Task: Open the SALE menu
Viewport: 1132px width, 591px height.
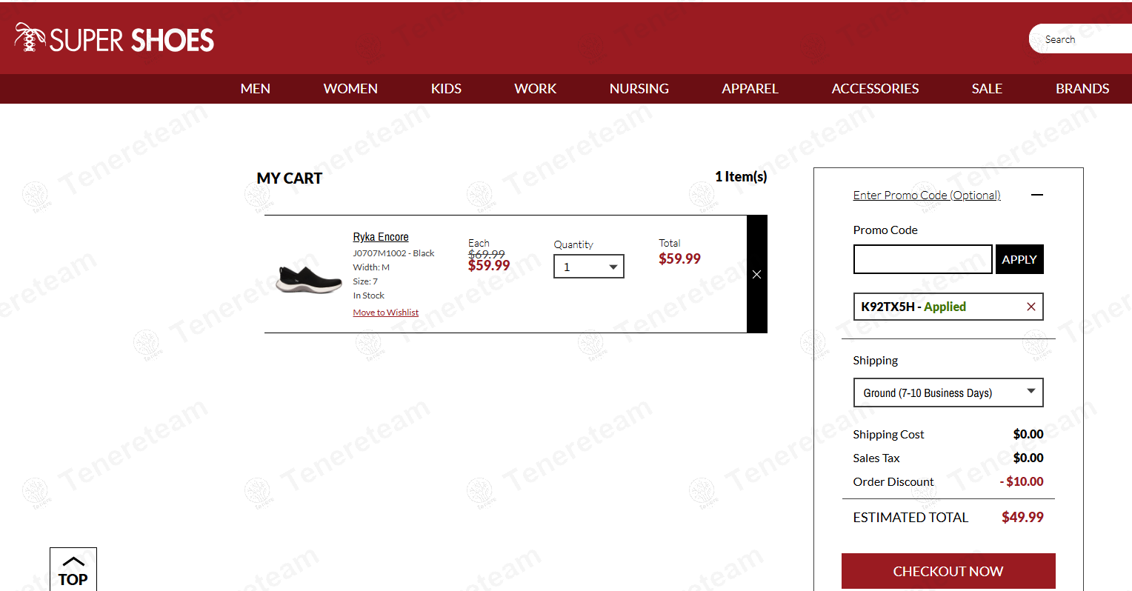Action: [x=987, y=88]
